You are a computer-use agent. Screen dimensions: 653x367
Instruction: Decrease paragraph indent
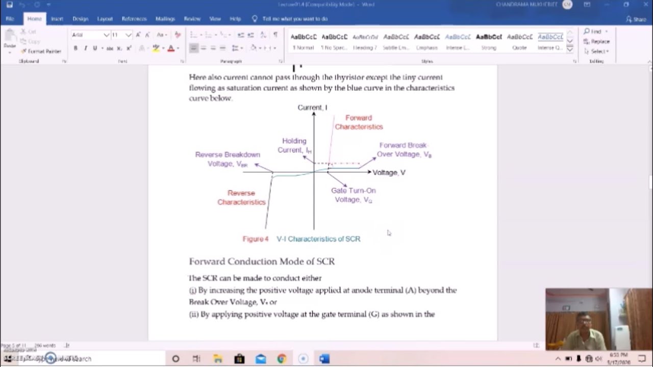tap(240, 35)
